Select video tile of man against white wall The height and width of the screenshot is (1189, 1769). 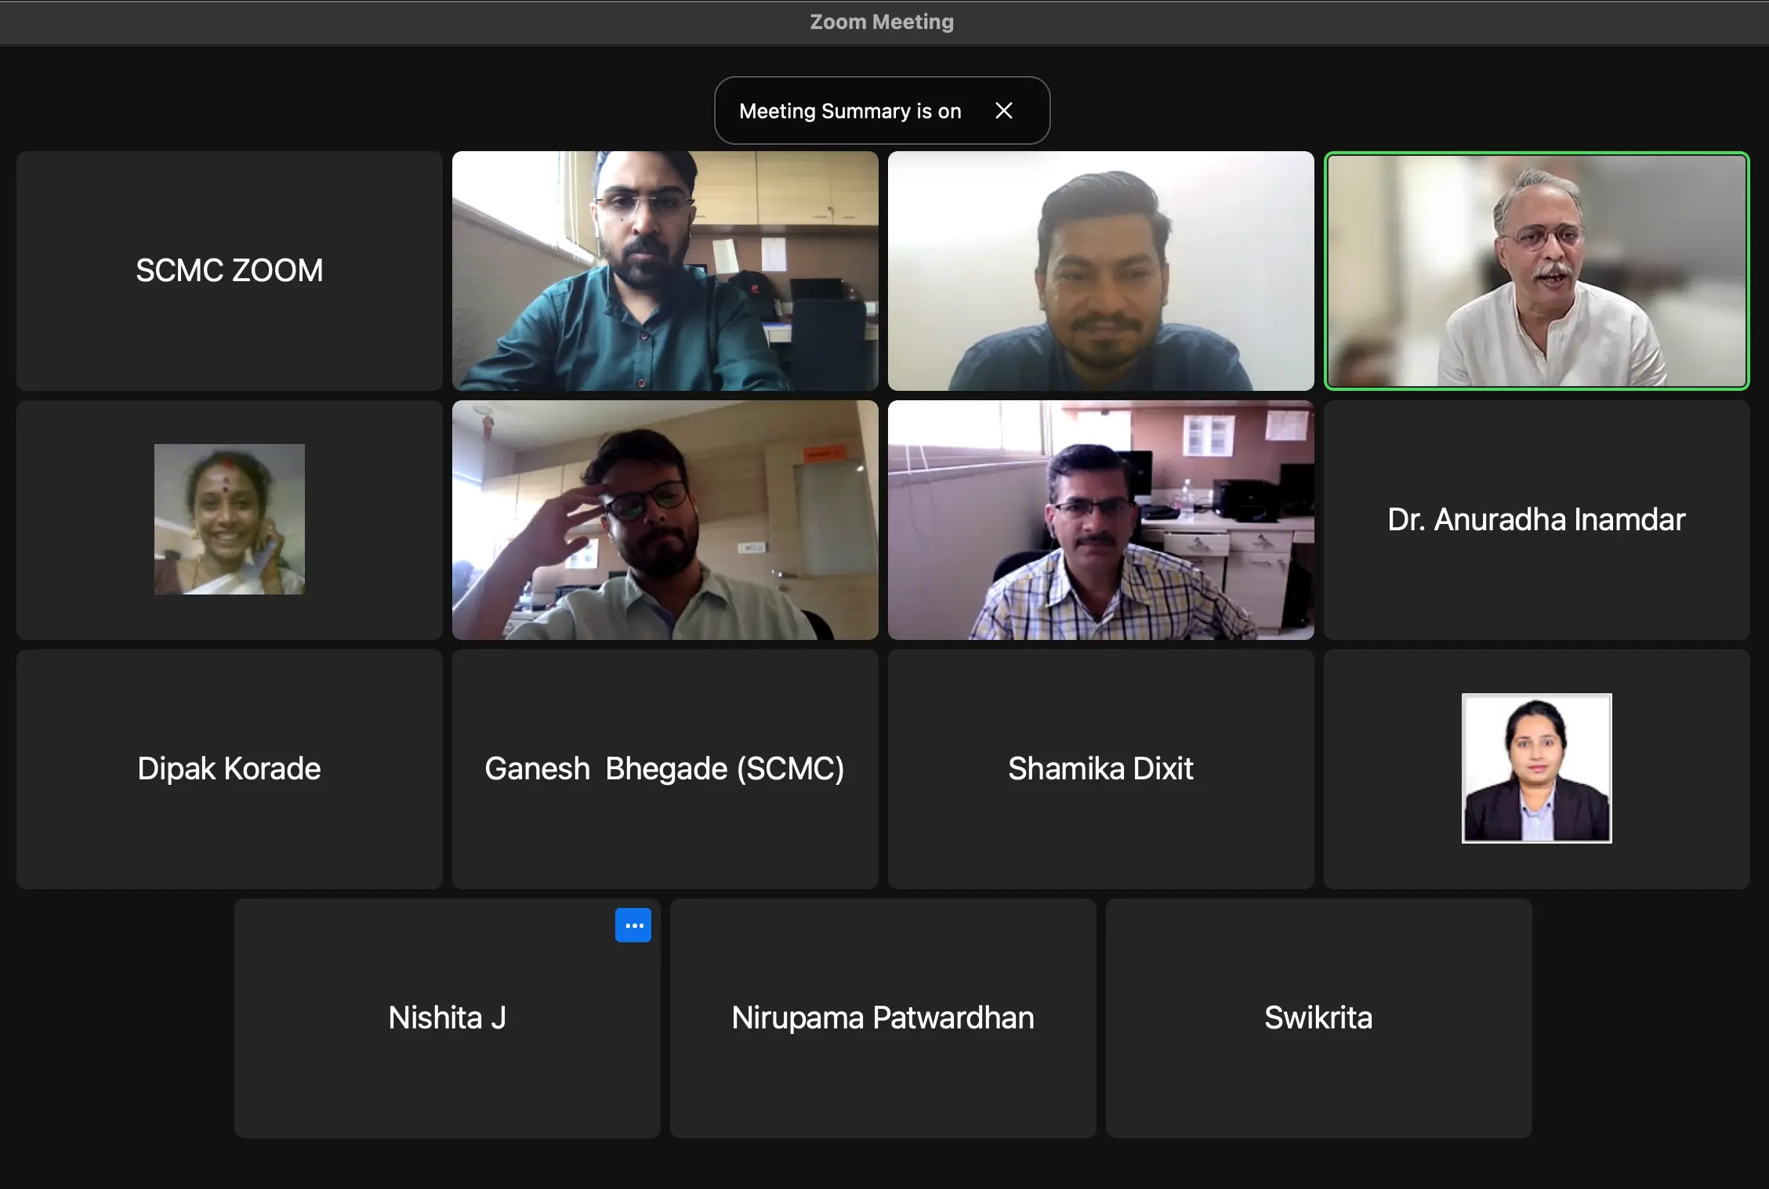(x=1100, y=270)
